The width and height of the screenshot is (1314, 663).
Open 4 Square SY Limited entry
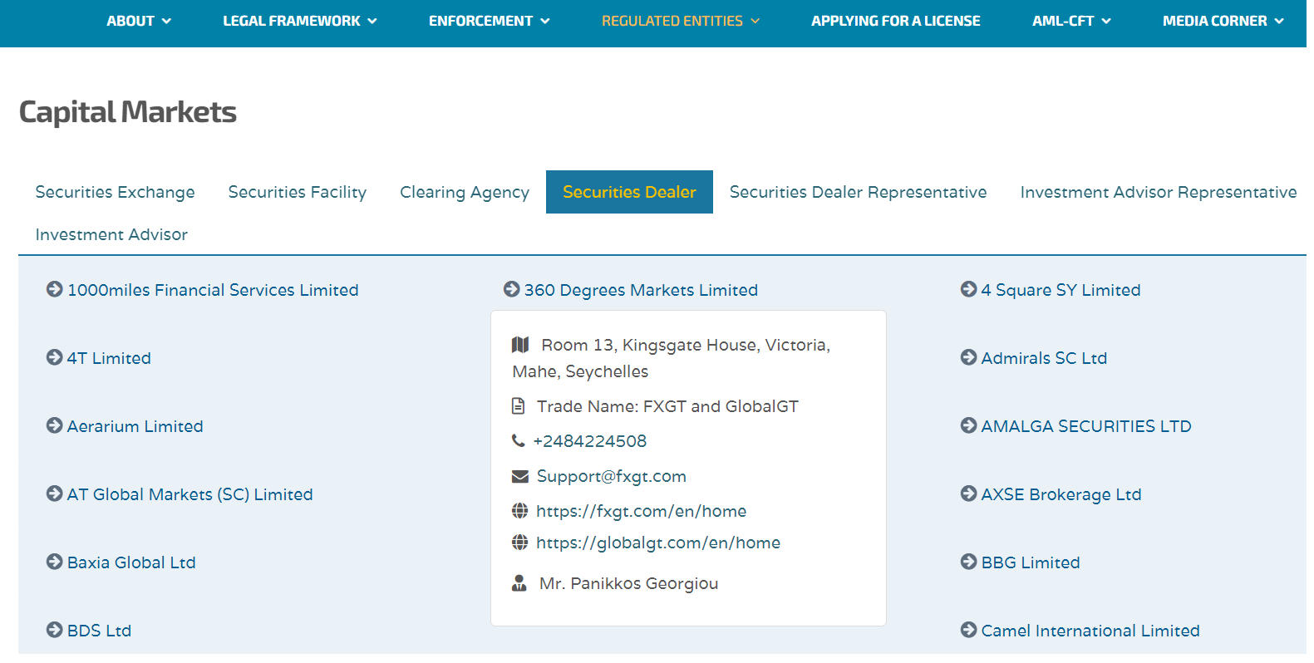(1061, 290)
